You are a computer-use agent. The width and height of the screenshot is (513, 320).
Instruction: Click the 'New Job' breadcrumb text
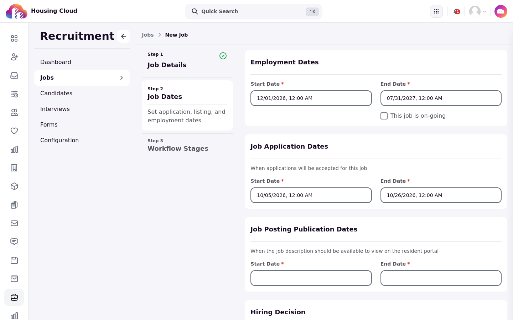pyautogui.click(x=176, y=35)
